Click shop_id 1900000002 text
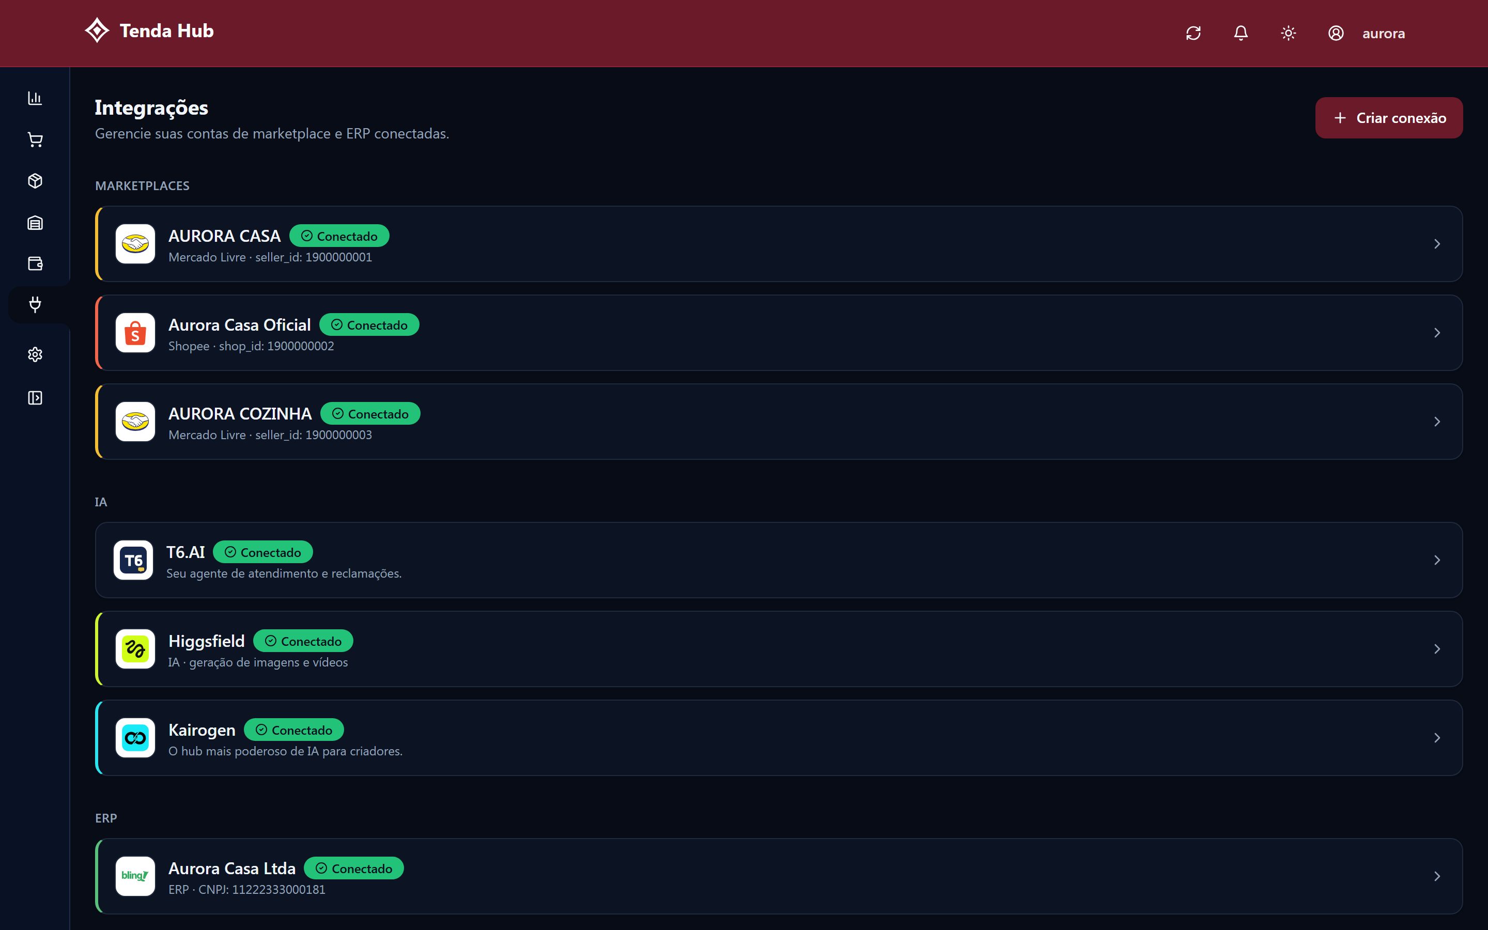The image size is (1488, 930). pyautogui.click(x=277, y=346)
